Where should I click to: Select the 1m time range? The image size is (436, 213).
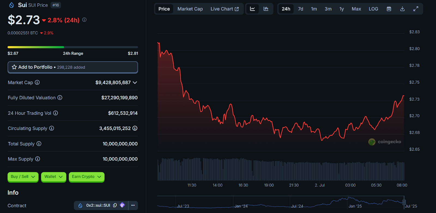314,9
